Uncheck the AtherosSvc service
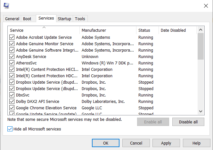This screenshot has width=213, height=150. click(12, 63)
